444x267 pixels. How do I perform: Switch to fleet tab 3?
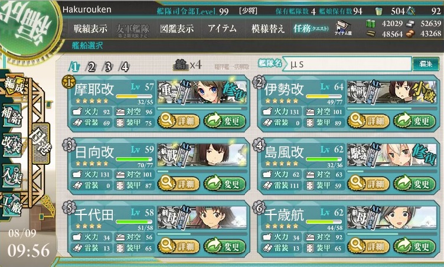pos(108,67)
